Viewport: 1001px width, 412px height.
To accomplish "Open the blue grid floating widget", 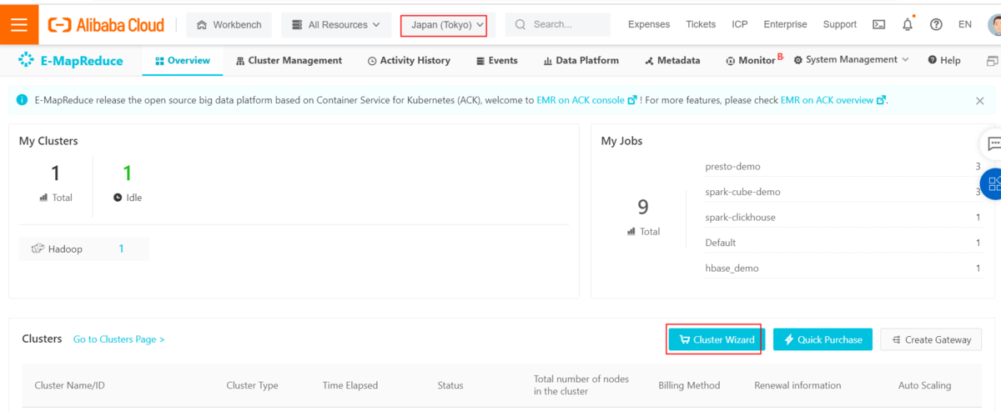I will tap(992, 183).
